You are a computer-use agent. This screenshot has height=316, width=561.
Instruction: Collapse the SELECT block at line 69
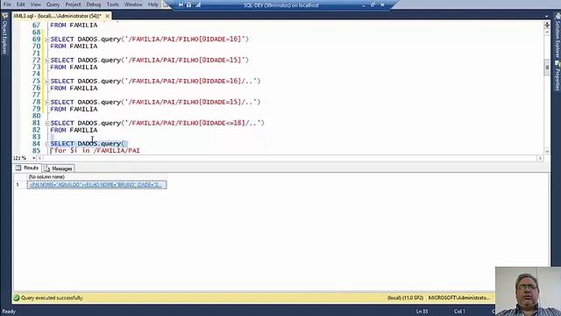point(46,39)
